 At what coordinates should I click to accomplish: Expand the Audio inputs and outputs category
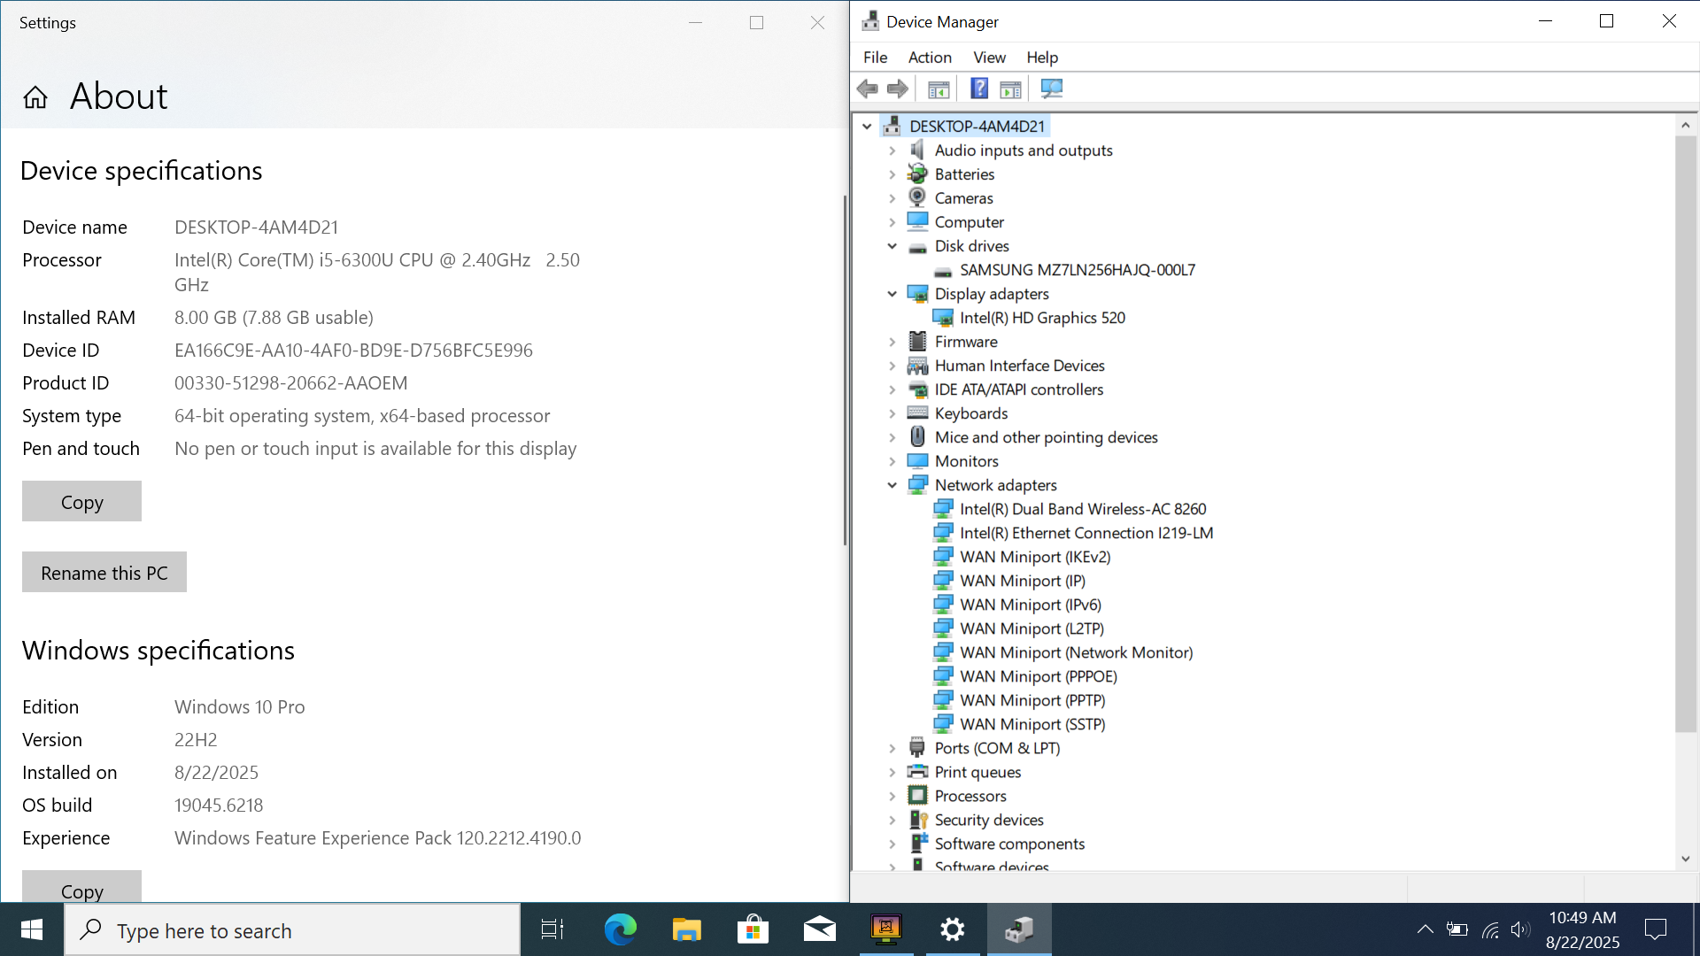click(892, 150)
